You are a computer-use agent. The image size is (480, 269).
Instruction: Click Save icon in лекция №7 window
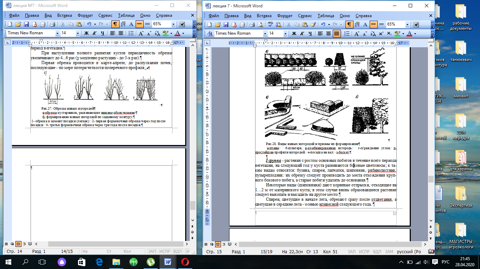tap(26, 24)
